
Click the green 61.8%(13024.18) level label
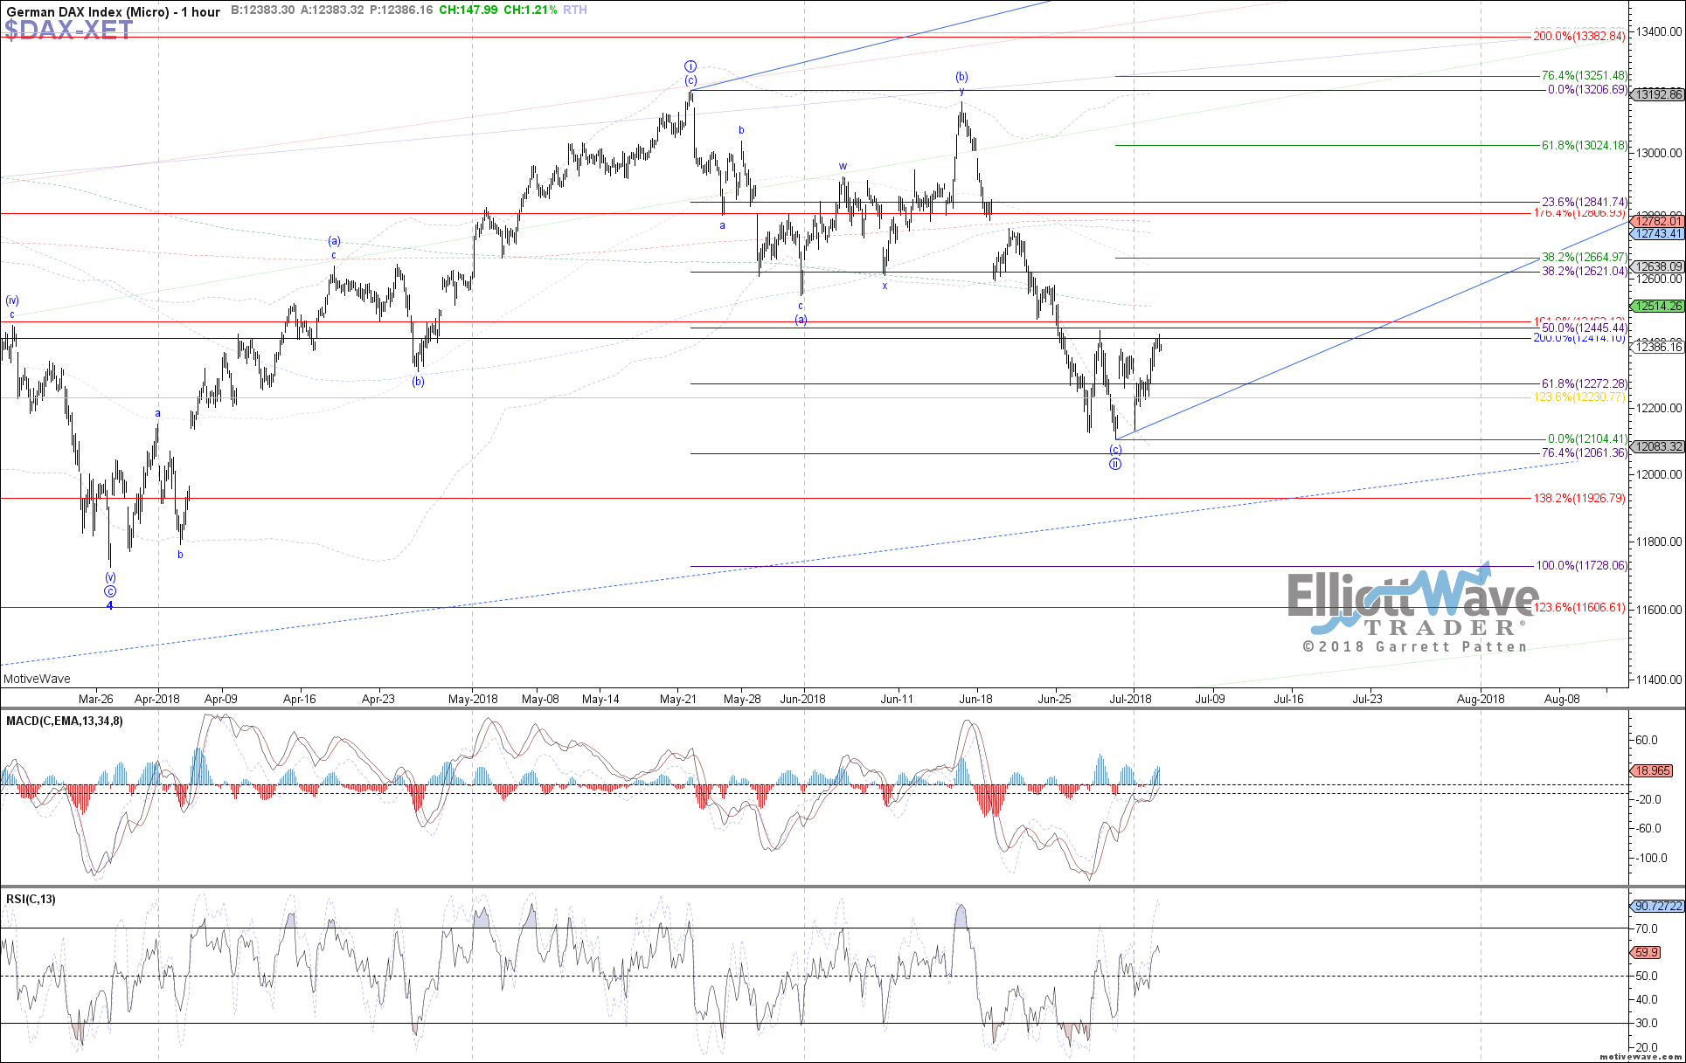(1585, 146)
